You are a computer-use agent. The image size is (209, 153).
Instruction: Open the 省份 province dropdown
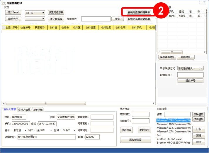click(25, 130)
